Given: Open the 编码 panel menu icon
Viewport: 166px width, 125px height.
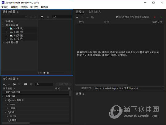Looking at the screenshot, I should click(83, 94).
